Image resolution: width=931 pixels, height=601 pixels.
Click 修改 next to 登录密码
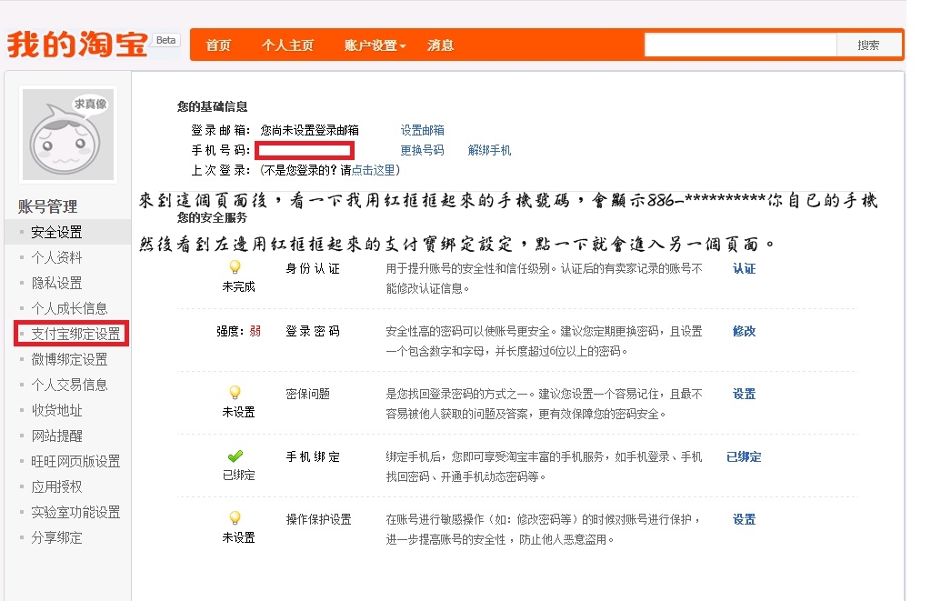coord(744,332)
